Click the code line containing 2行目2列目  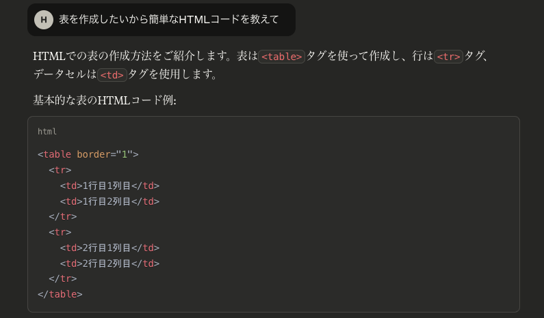point(109,263)
